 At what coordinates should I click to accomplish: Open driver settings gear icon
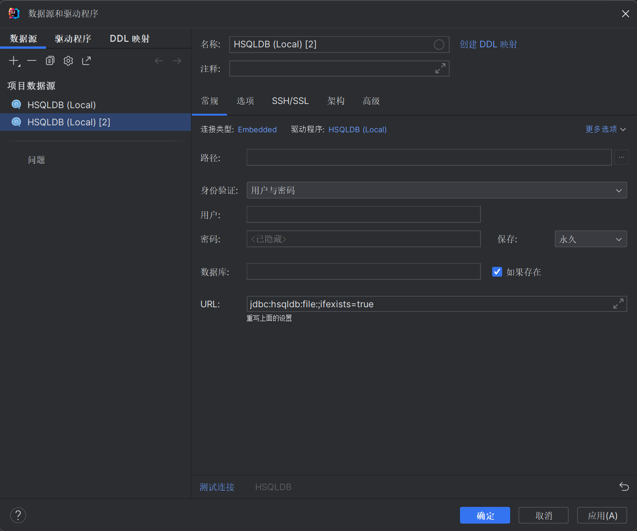tap(68, 61)
